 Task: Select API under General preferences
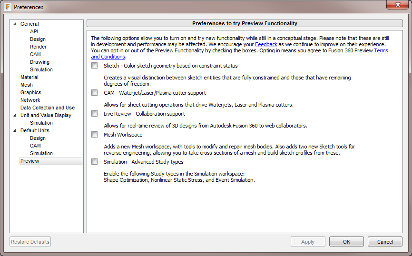coord(34,31)
